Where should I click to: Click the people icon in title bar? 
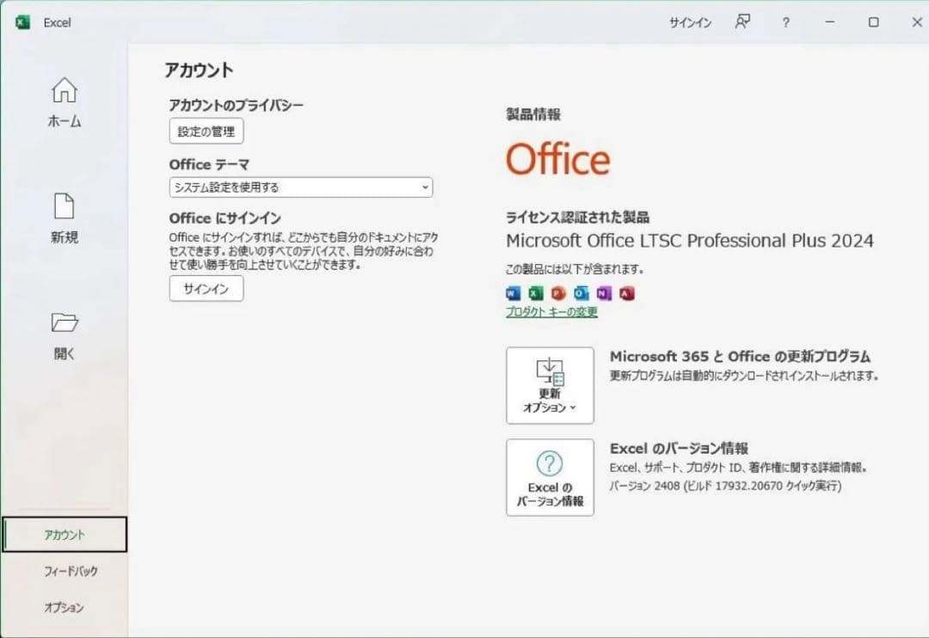coord(743,22)
